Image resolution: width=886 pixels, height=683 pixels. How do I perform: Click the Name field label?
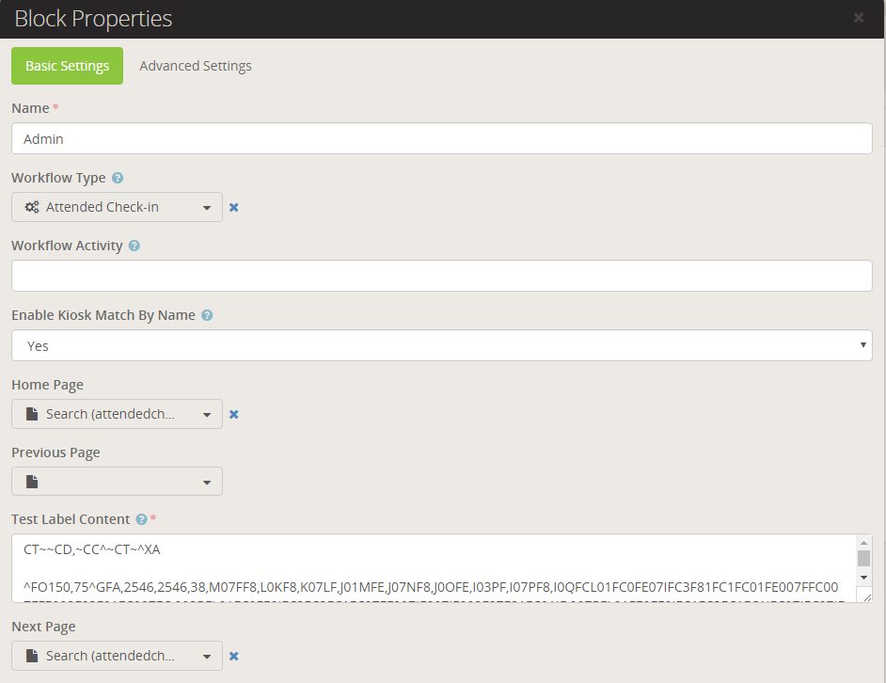click(30, 108)
